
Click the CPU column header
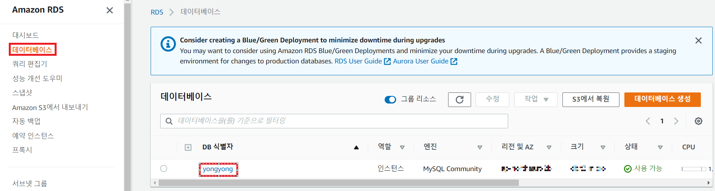tap(689, 147)
